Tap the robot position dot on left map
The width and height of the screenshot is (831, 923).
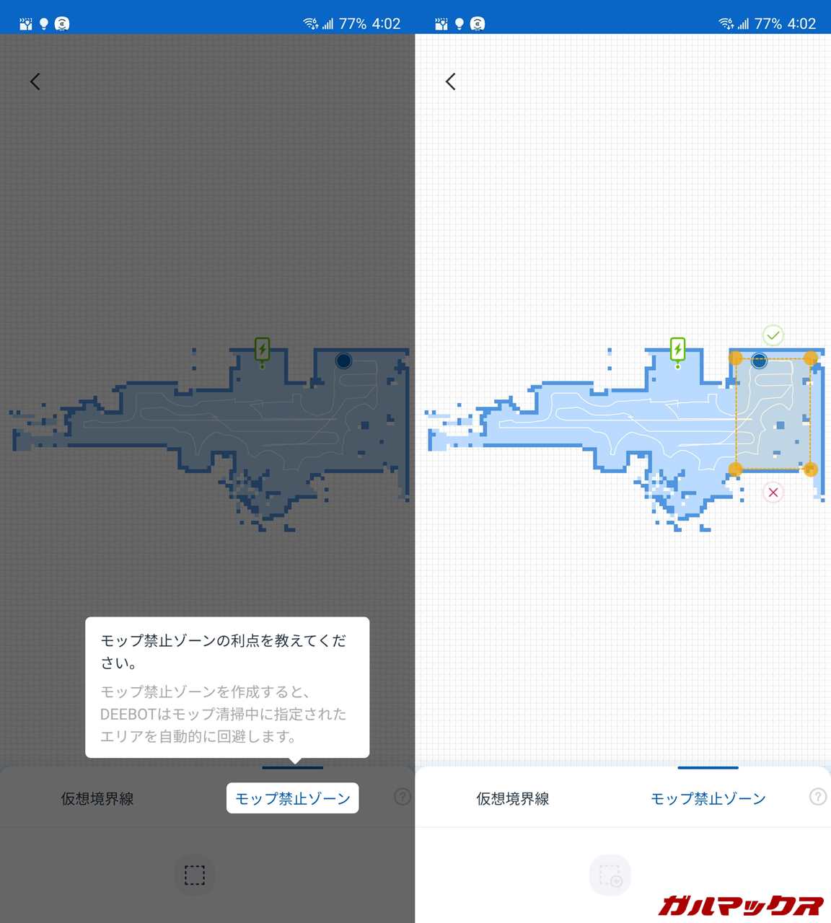pyautogui.click(x=343, y=361)
